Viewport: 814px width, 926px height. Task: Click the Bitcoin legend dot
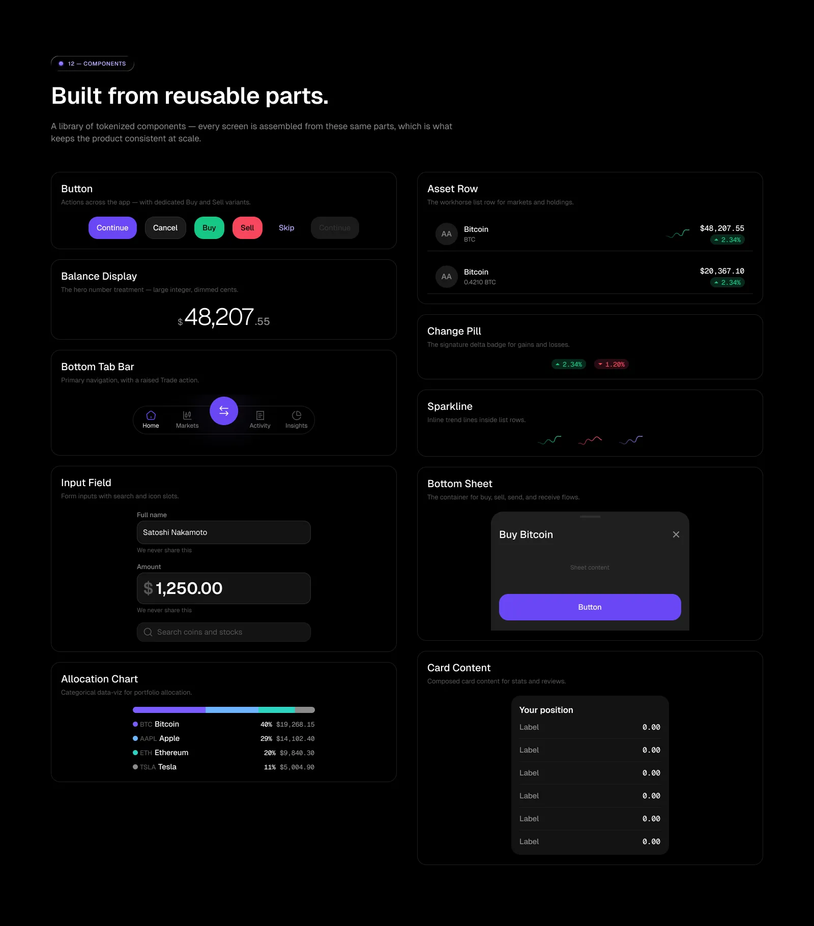coord(135,724)
